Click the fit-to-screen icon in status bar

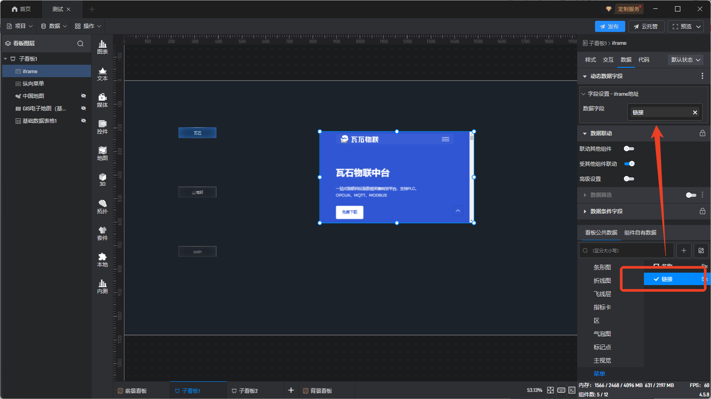(x=551, y=390)
